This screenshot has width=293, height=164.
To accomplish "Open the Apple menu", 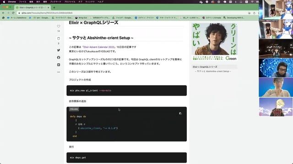I will 4,2.
